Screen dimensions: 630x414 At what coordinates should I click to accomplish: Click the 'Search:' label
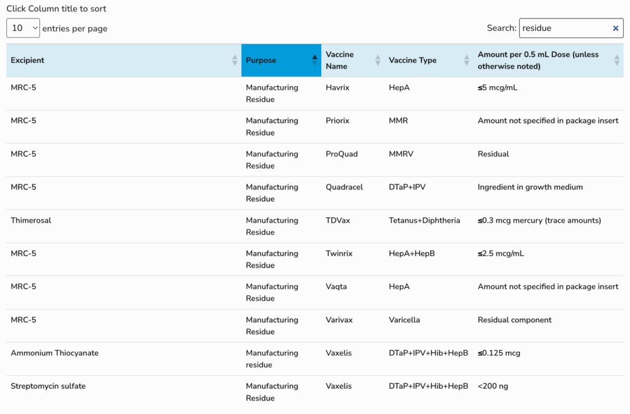501,28
